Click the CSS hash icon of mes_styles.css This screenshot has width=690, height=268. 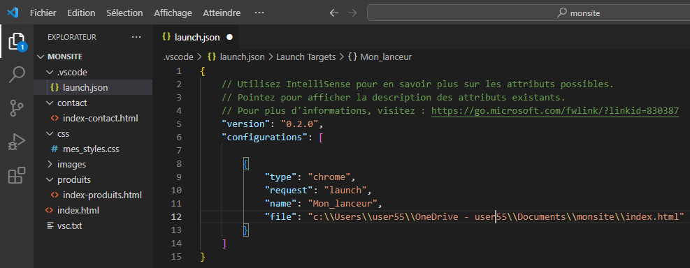(x=55, y=149)
